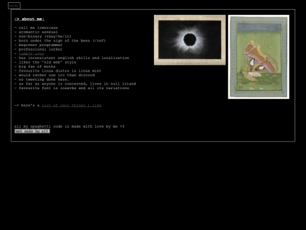Viewport: 306px width, 230px height.
Task: Click 'would rather use irc than discord'
Action: point(54,75)
